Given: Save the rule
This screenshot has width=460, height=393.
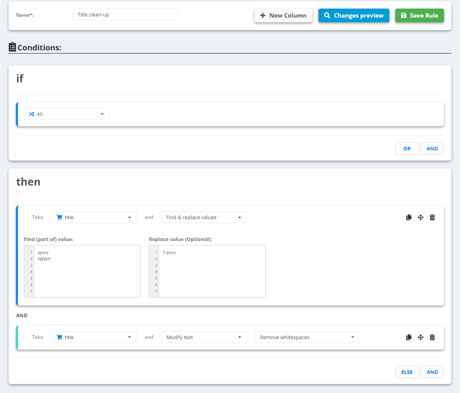Looking at the screenshot, I should click(x=419, y=15).
